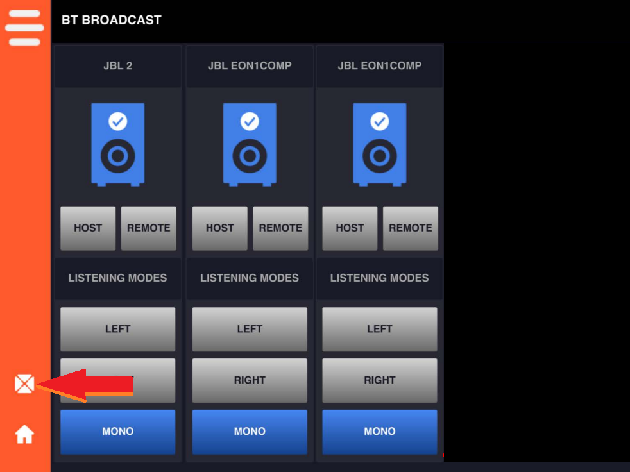Screen dimensions: 630x472
Task: Click LISTENING MODES label in the middle column
Action: pyautogui.click(x=250, y=278)
